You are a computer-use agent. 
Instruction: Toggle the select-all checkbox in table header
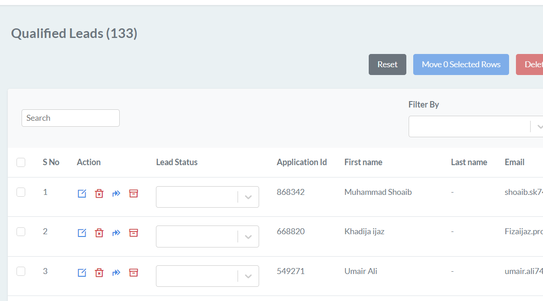coord(21,162)
